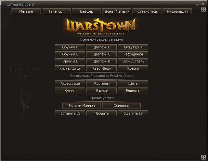Click the Вставить LS button
The image size is (208, 161).
tap(70, 113)
